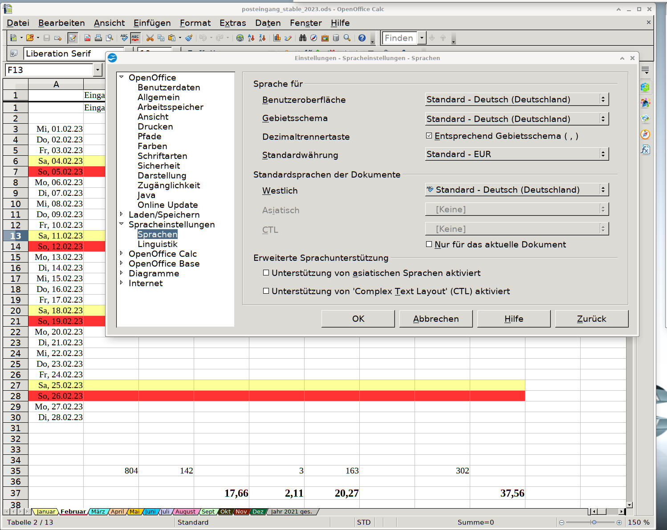667x530 pixels.
Task: Click the OK button
Action: click(x=358, y=319)
